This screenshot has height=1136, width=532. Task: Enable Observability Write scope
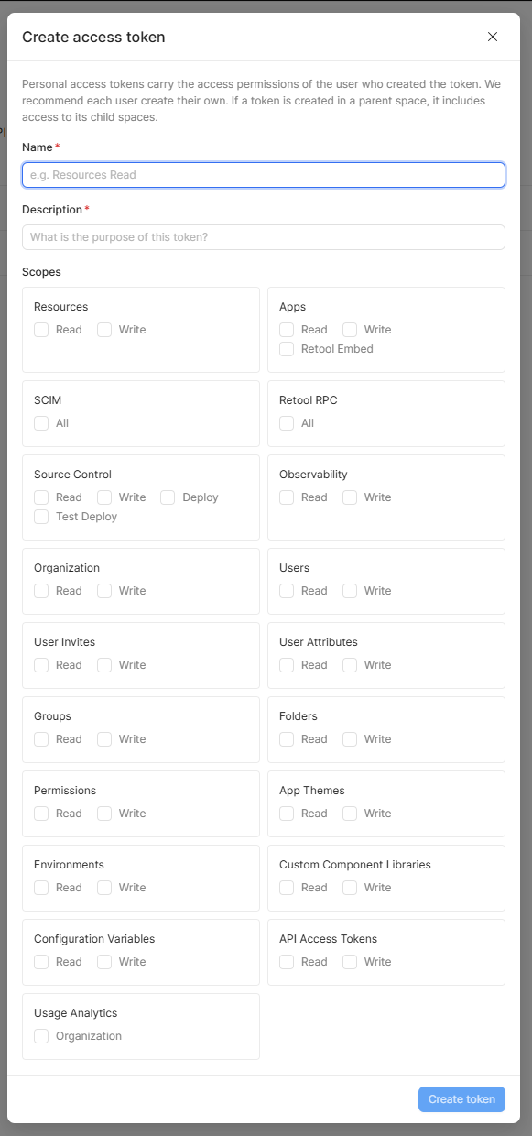pos(350,497)
